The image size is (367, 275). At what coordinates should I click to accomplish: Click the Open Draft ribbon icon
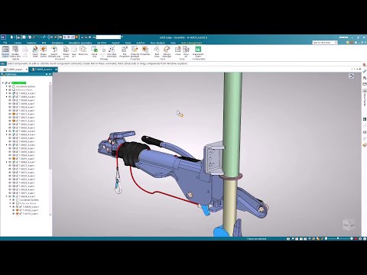pos(35,52)
